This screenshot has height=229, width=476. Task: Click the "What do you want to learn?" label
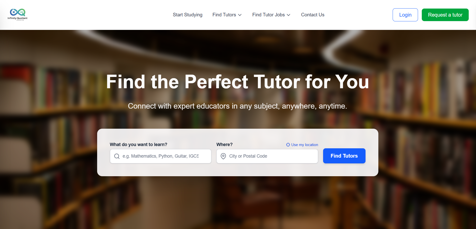138,145
